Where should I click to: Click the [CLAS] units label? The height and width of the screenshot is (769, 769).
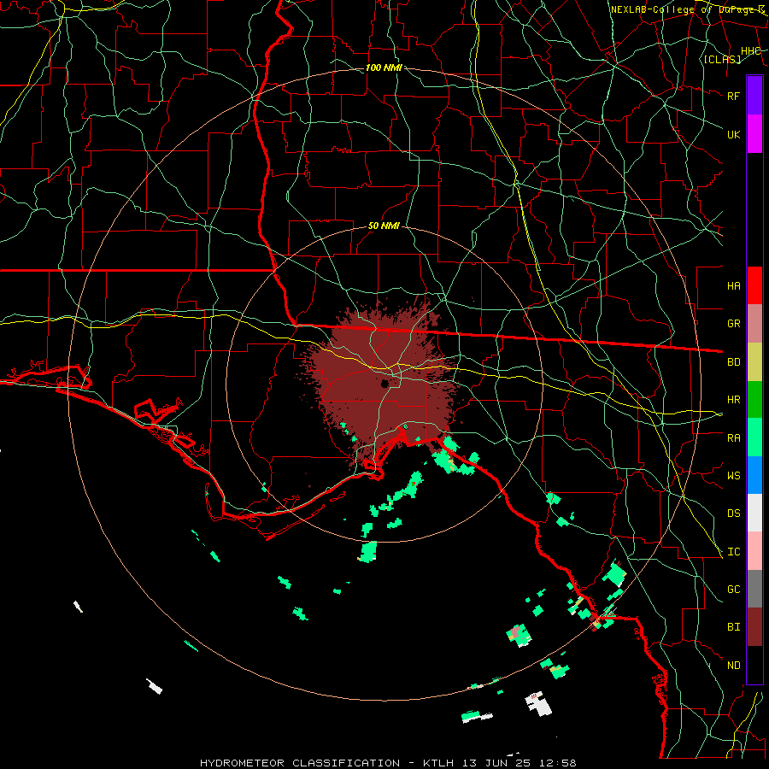722,60
